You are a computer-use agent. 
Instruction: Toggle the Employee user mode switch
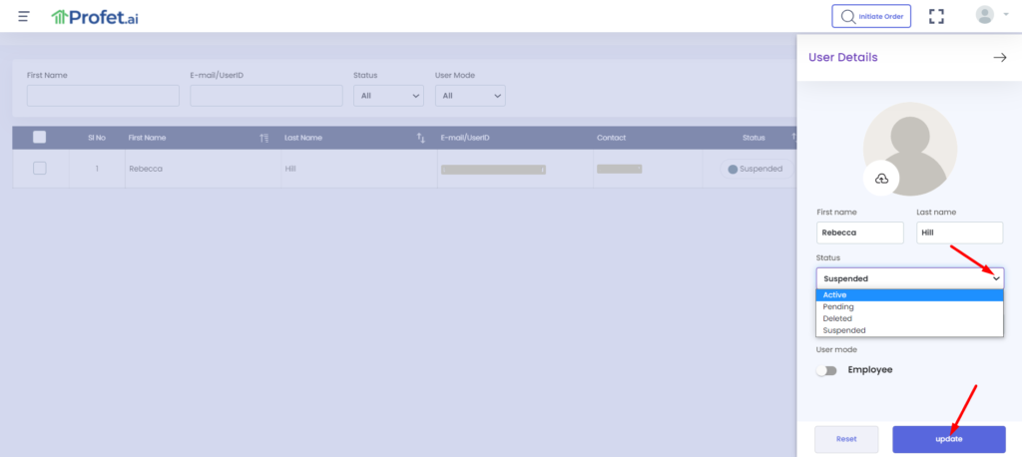[826, 370]
